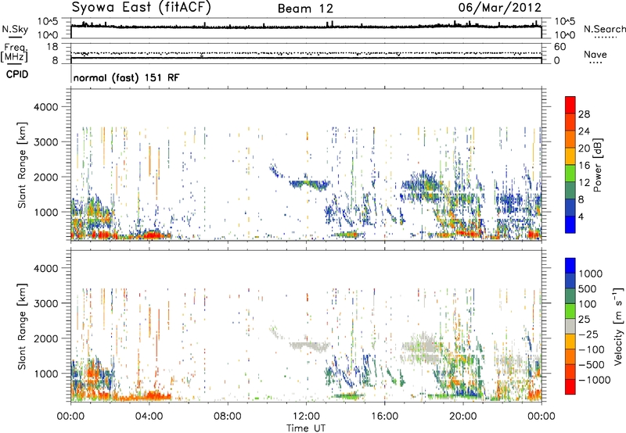The image size is (626, 433).
Task: Click the "08:00" time tick label
Action: point(227,417)
